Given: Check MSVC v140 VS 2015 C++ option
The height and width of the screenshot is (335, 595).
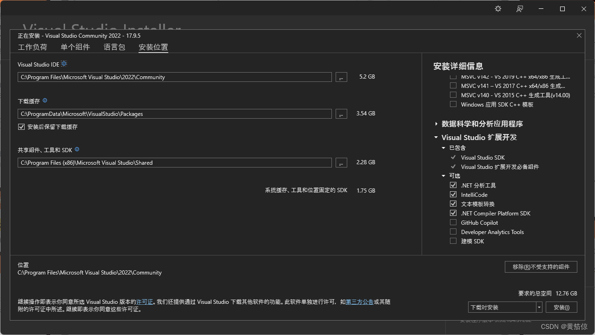Looking at the screenshot, I should (x=453, y=95).
